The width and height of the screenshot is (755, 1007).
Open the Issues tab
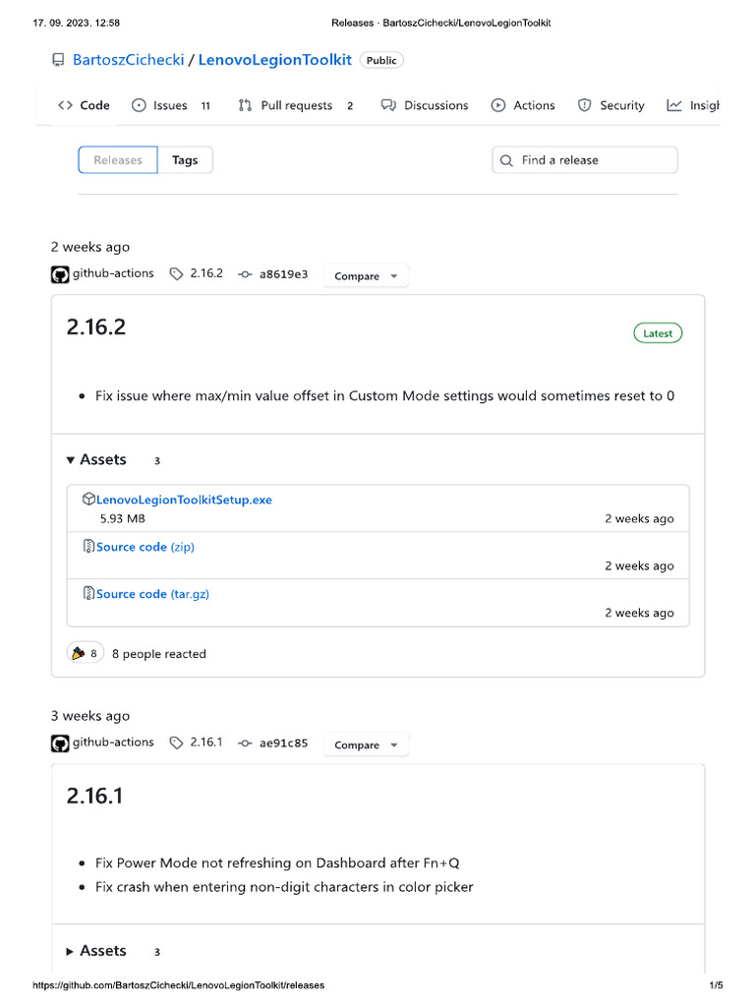click(x=171, y=105)
